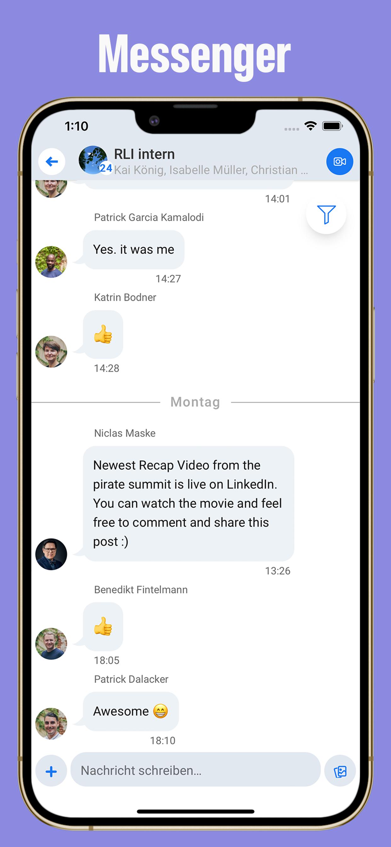Image resolution: width=391 pixels, height=847 pixels.
Task: Tap the Wi-Fi status icon
Action: click(x=310, y=126)
